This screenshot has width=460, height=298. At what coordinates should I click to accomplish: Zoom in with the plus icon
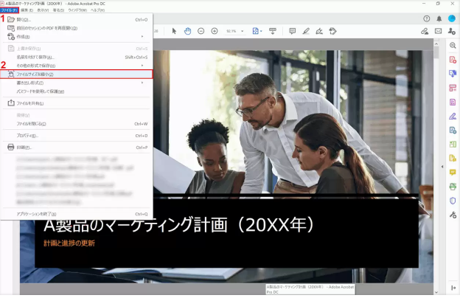[x=214, y=32]
